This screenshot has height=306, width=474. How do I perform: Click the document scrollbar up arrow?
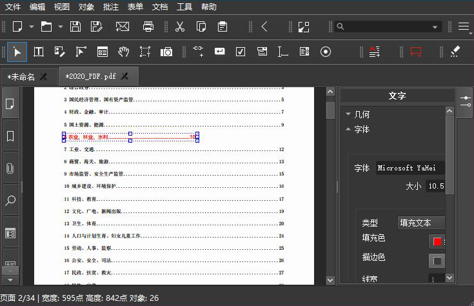click(330, 92)
